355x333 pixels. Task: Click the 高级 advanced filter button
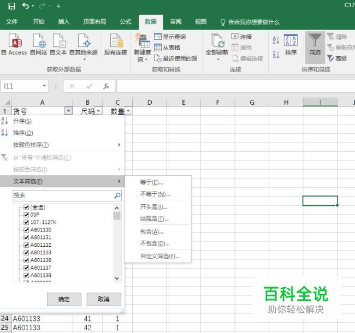click(337, 58)
